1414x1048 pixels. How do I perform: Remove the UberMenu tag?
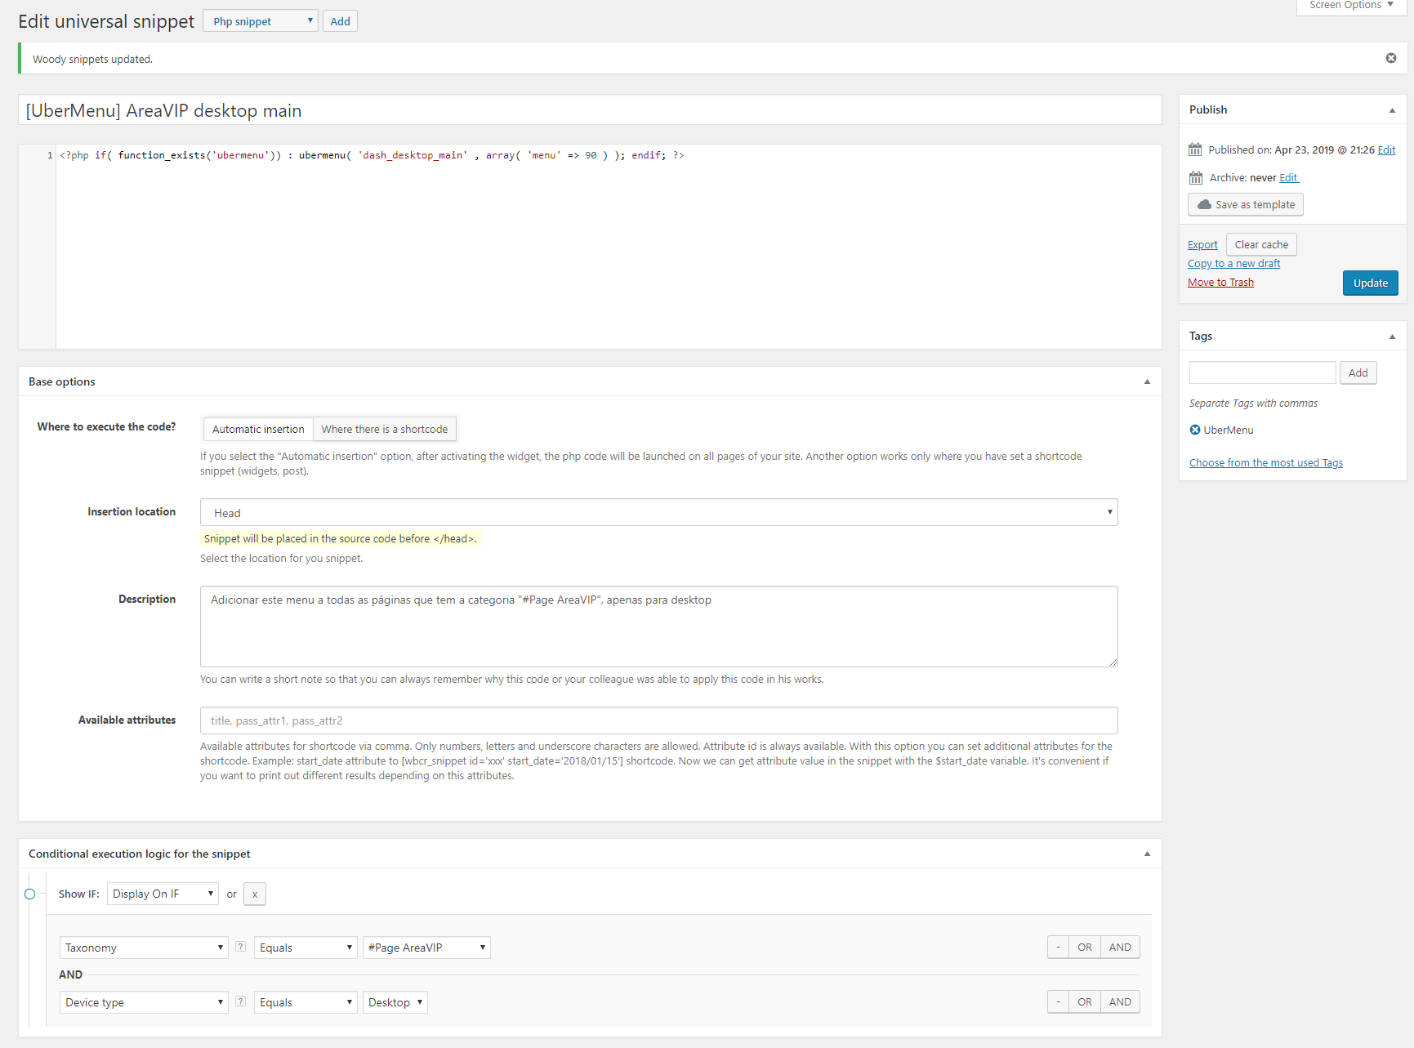[1194, 430]
